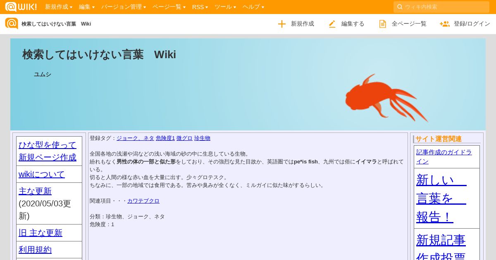The height and width of the screenshot is (260, 496).
Task: Click the pencil icon for 編集する
Action: tap(332, 24)
